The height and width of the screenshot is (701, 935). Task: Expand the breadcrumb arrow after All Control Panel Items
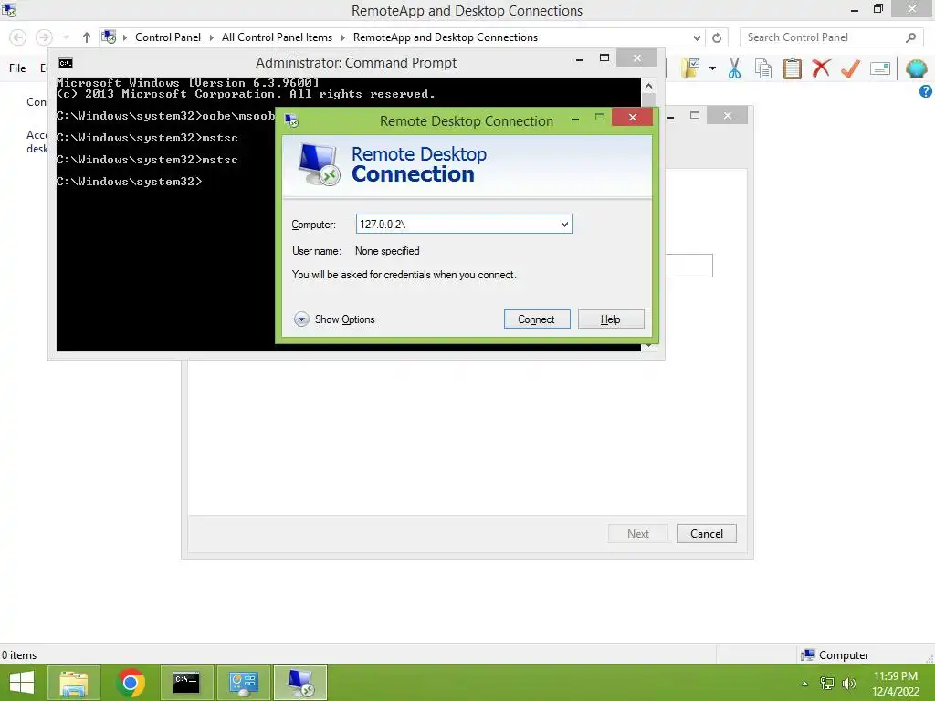[343, 37]
